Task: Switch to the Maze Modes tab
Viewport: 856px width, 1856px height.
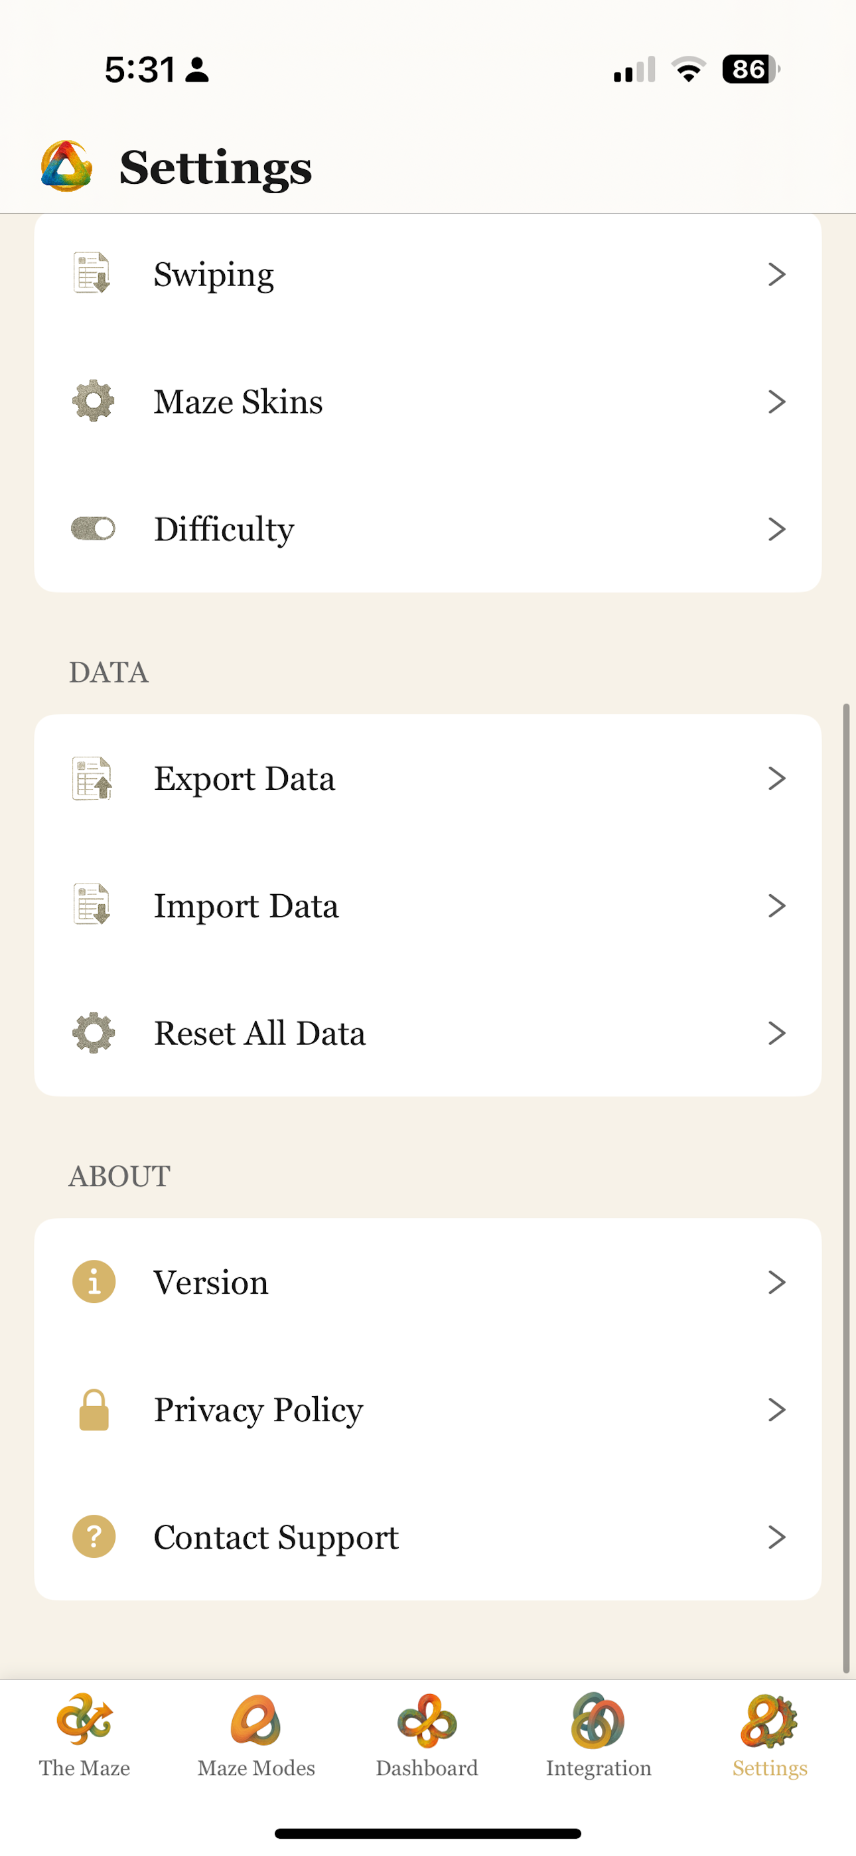Action: coord(257,1736)
